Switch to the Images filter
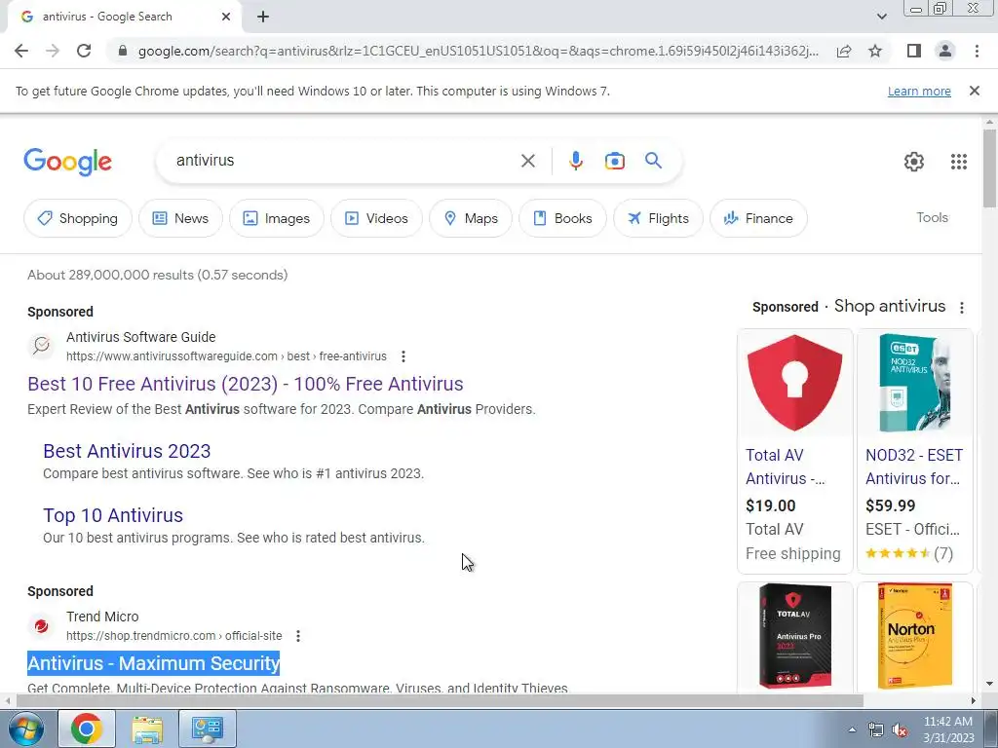This screenshot has height=748, width=998. tap(276, 218)
